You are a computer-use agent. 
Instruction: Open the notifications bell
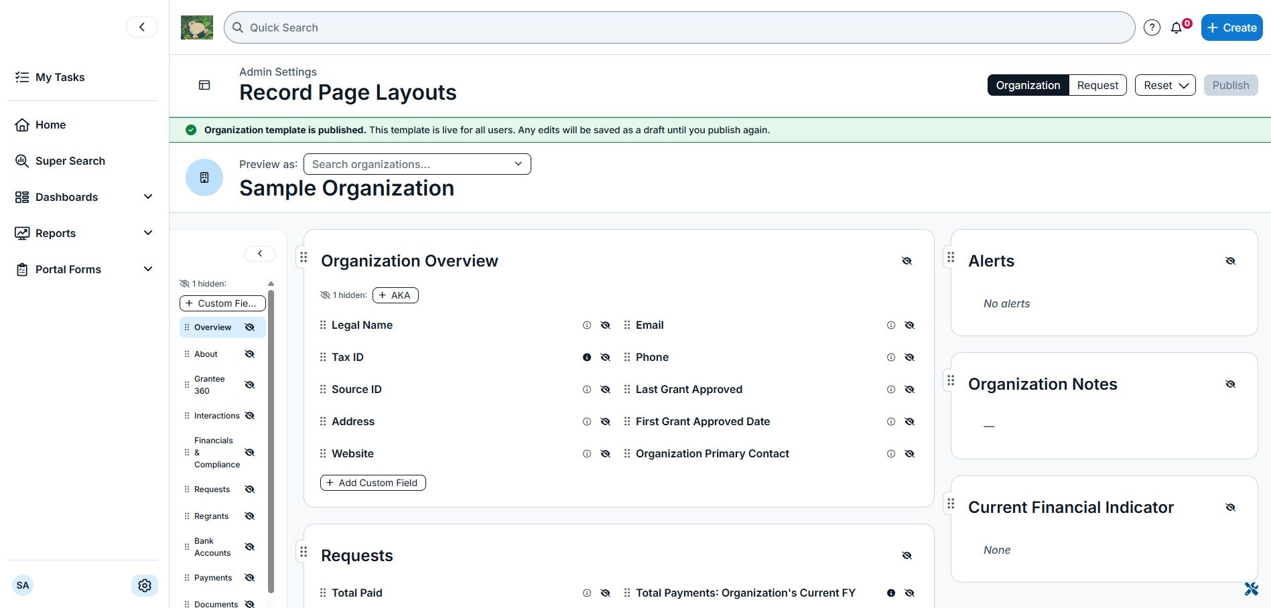pyautogui.click(x=1177, y=27)
